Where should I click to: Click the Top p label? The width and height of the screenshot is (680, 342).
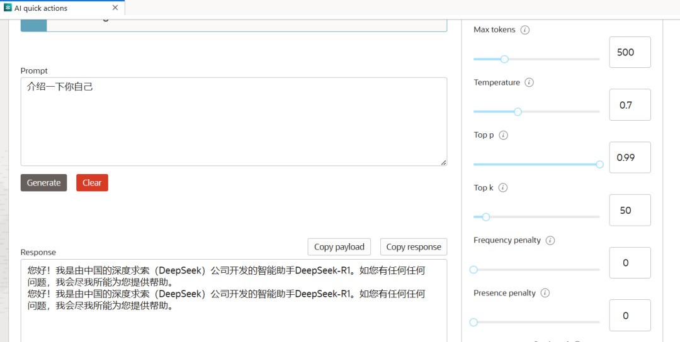[484, 135]
